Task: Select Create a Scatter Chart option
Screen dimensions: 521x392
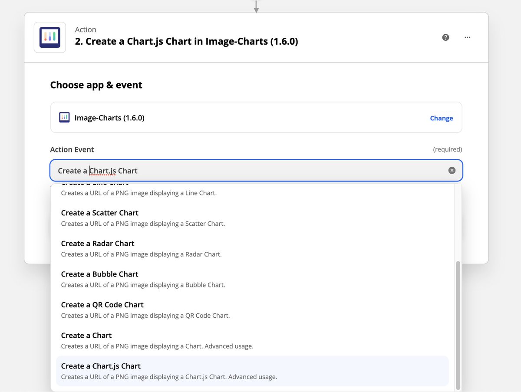Action: pos(252,218)
